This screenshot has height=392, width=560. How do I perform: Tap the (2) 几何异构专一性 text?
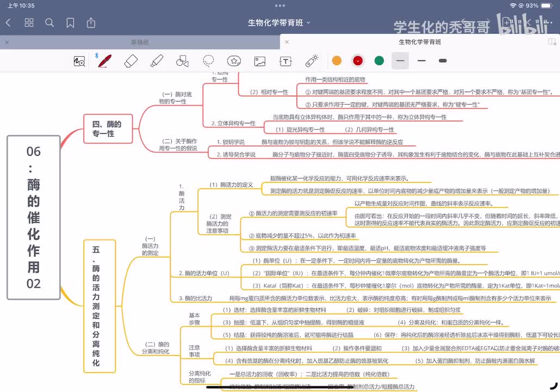(x=369, y=130)
